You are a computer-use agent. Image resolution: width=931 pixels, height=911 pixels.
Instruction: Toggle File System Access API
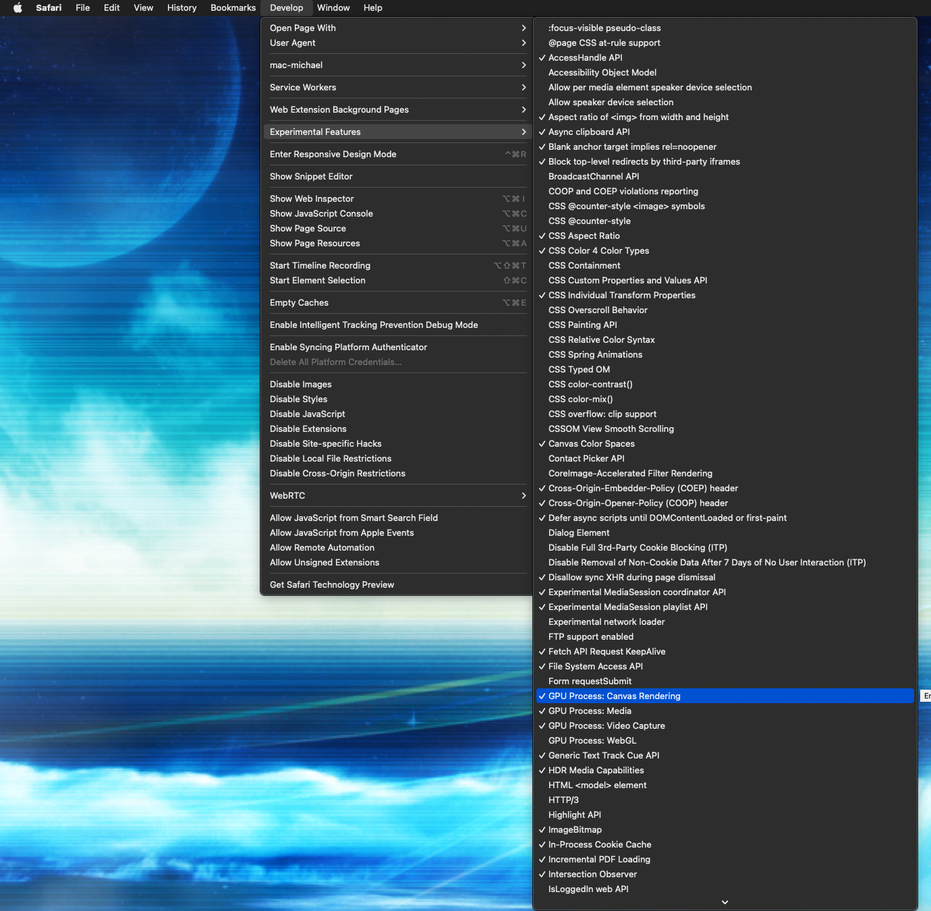(x=725, y=666)
